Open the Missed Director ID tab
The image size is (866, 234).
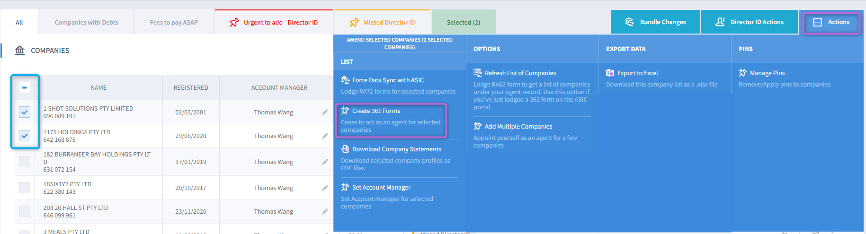point(383,22)
